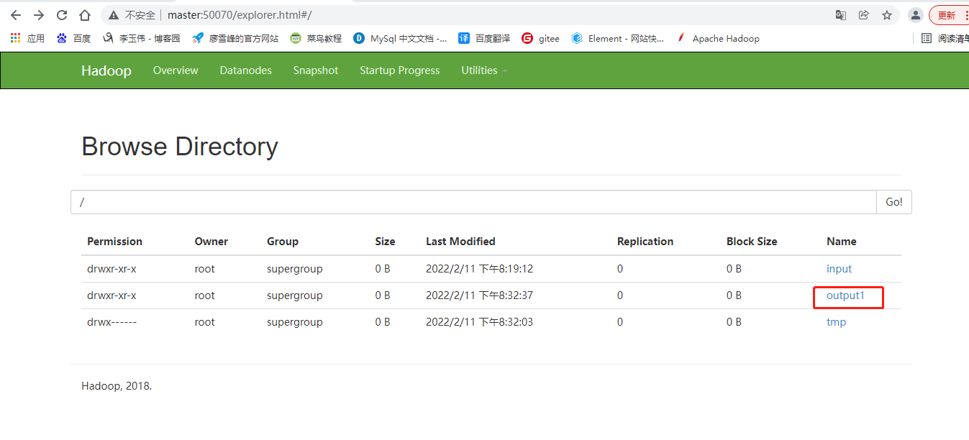Bookmark this page with the star icon
Viewport: 969px width, 440px height.
tap(887, 15)
